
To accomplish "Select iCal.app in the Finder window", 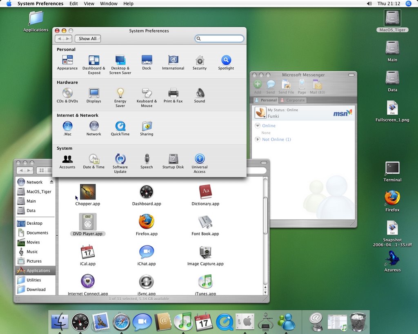I will click(88, 255).
